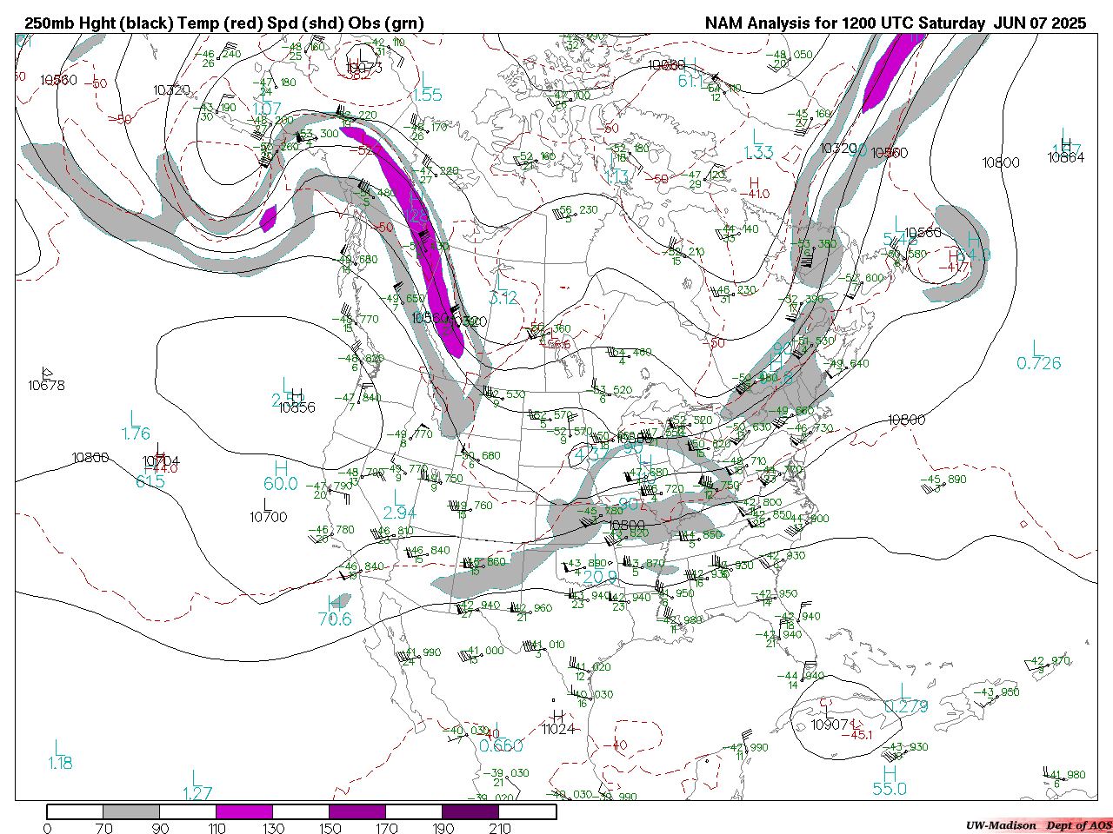Select the dark purple 190-210 legend swatch
Image resolution: width=1113 pixels, height=834 pixels.
(470, 811)
